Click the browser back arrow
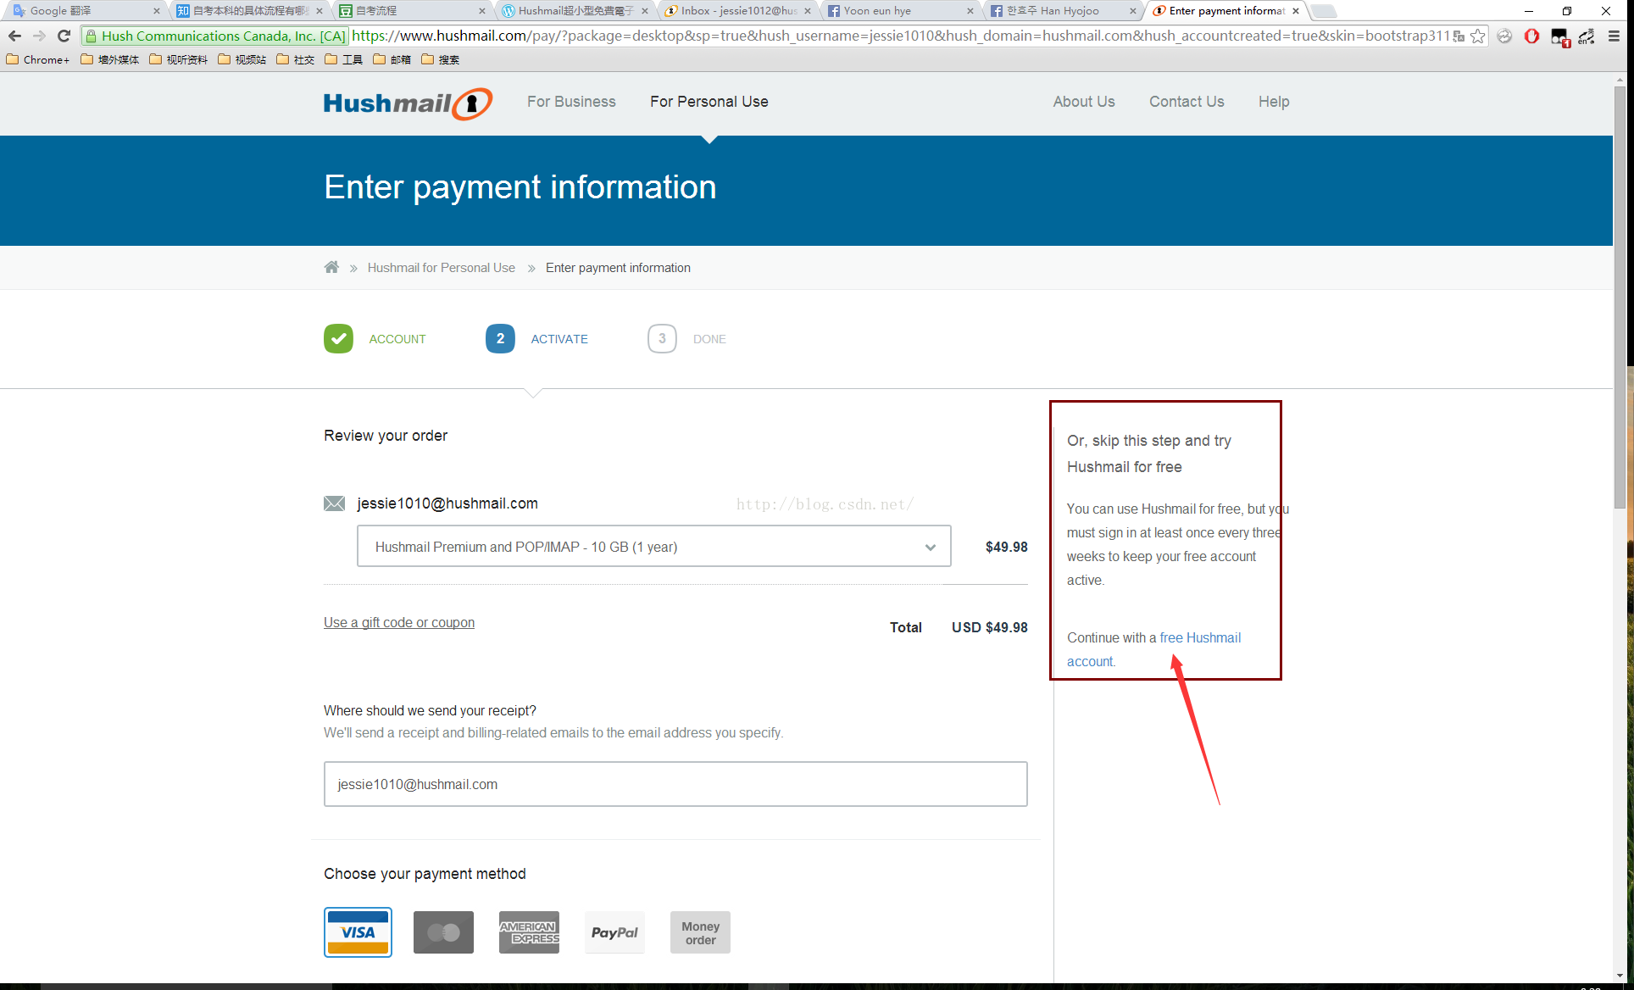The image size is (1634, 990). point(14,36)
